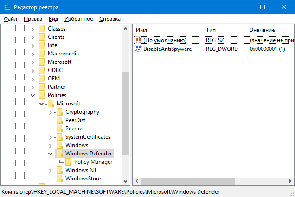Select the Macromedia tree label
This screenshot has height=197, width=295.
tap(63, 54)
